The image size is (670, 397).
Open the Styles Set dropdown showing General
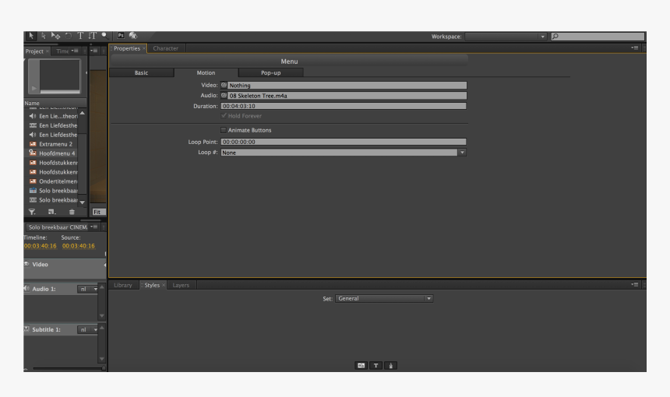(x=428, y=298)
